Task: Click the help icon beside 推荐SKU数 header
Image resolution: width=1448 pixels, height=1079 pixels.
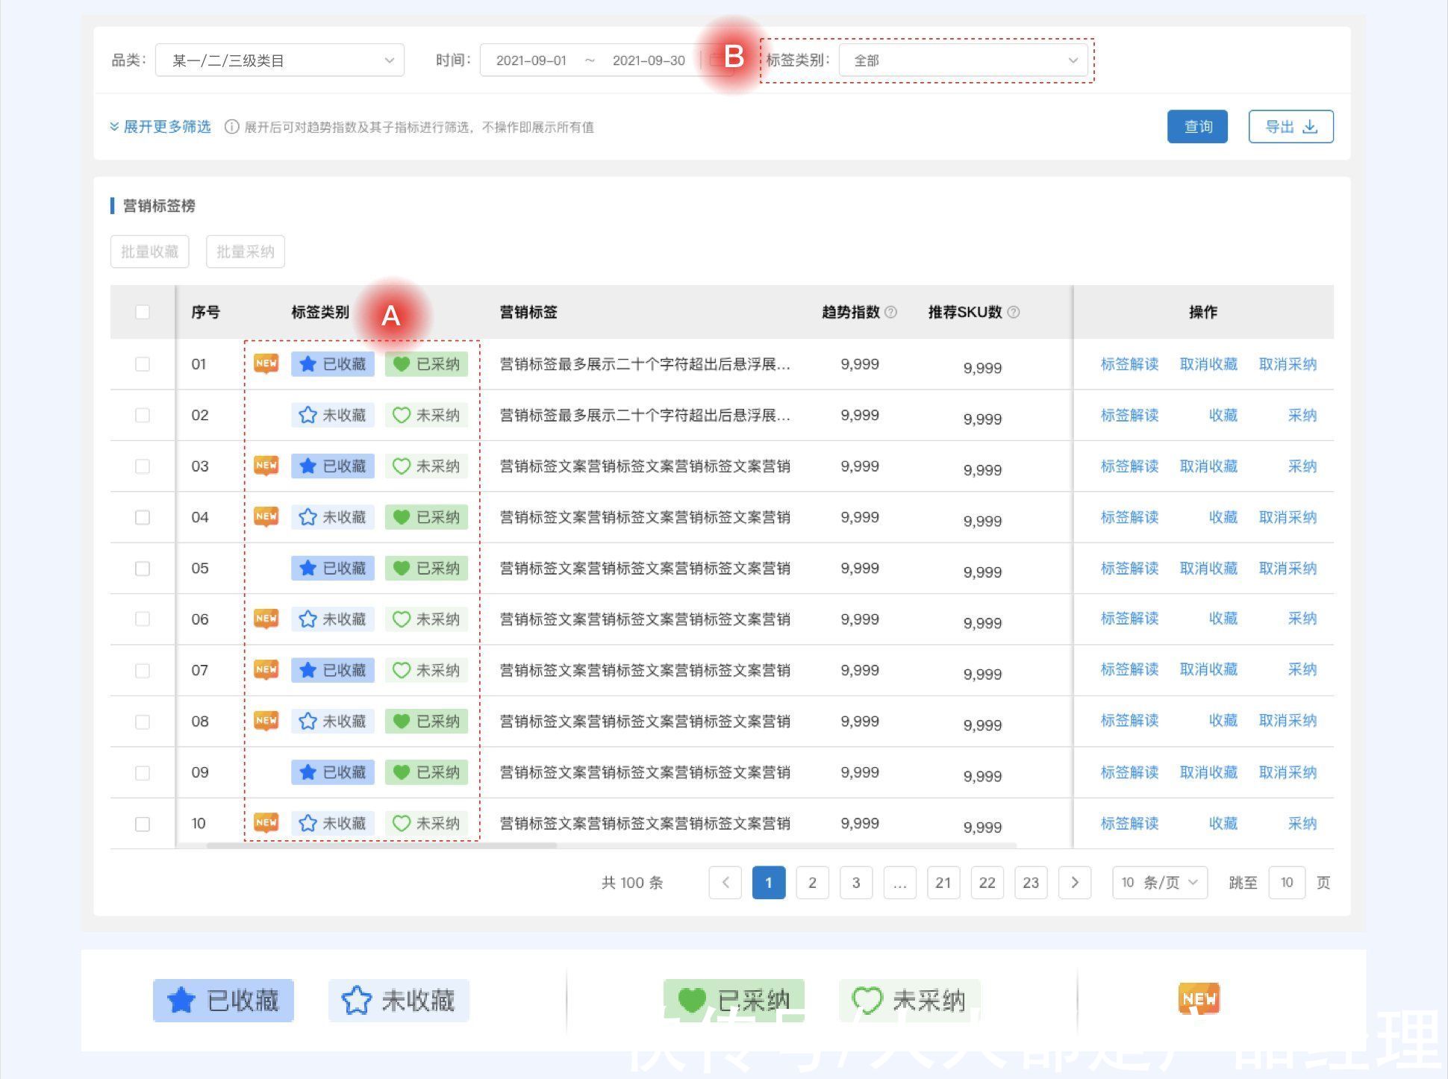Action: pos(1014,313)
